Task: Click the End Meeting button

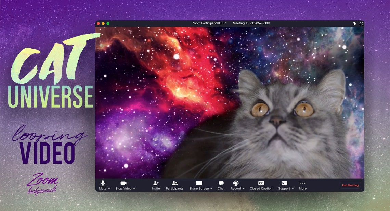Action: coord(350,185)
